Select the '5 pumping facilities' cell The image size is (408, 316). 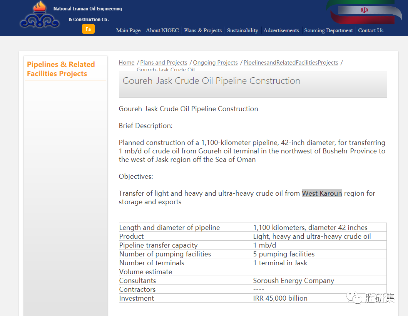pyautogui.click(x=319, y=254)
